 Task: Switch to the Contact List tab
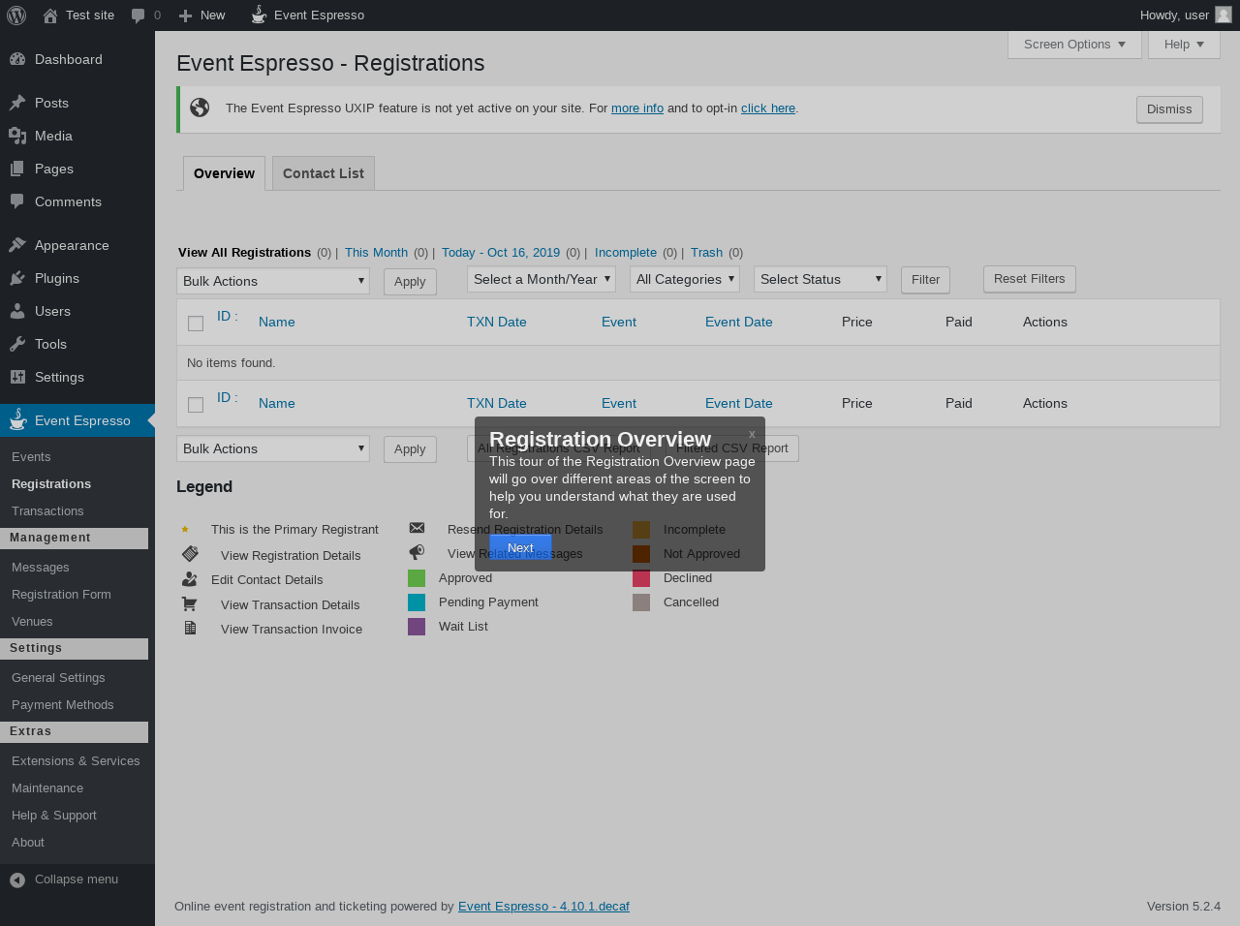[x=324, y=173]
